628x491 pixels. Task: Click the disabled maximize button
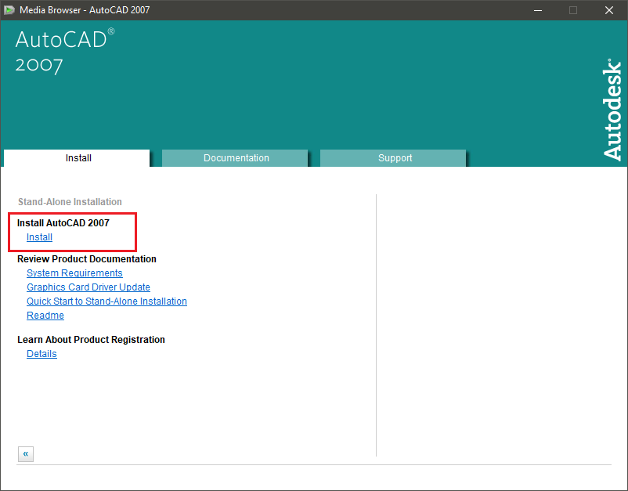pos(573,10)
